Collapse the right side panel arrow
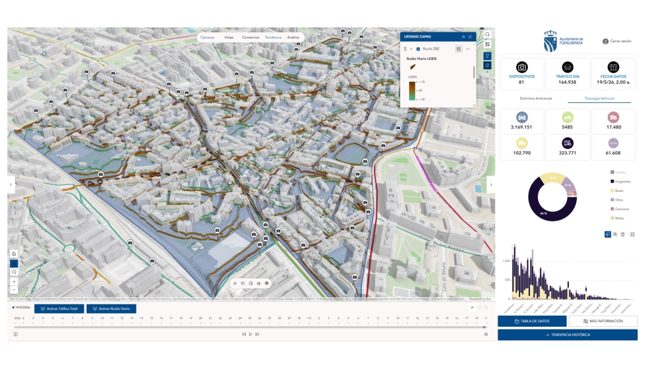Image resolution: width=646 pixels, height=369 pixels. [x=490, y=184]
